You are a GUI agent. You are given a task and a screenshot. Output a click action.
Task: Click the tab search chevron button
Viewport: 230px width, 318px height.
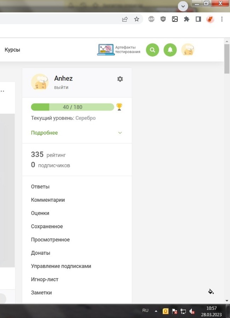click(x=183, y=6)
